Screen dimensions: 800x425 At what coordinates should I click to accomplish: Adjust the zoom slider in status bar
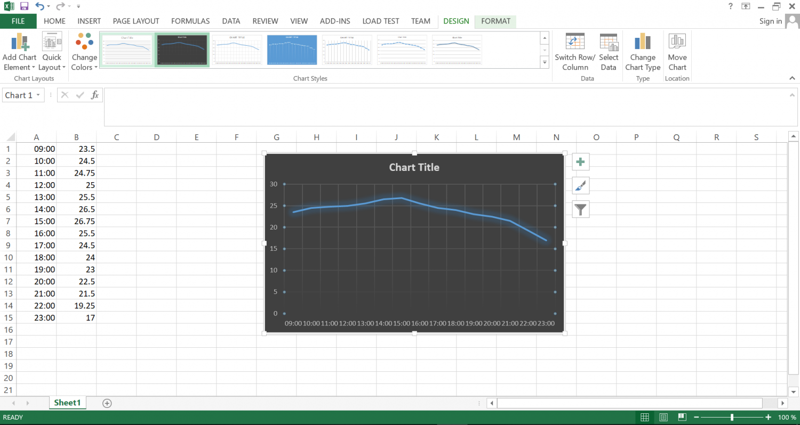[x=732, y=417]
